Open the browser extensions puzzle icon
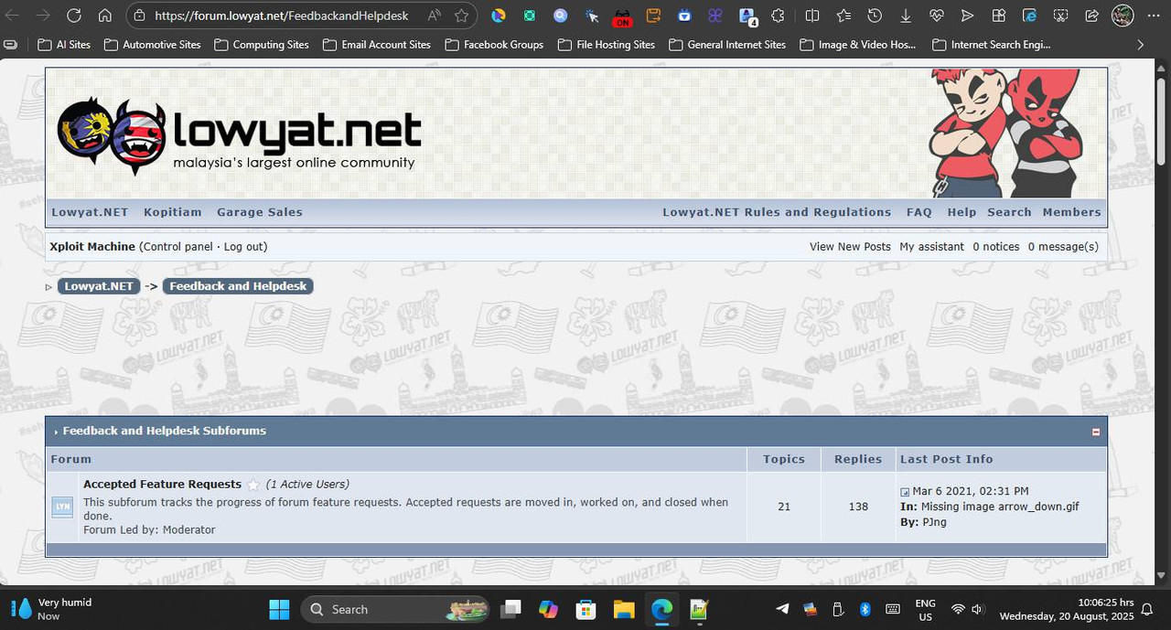This screenshot has height=630, width=1171. 778,16
